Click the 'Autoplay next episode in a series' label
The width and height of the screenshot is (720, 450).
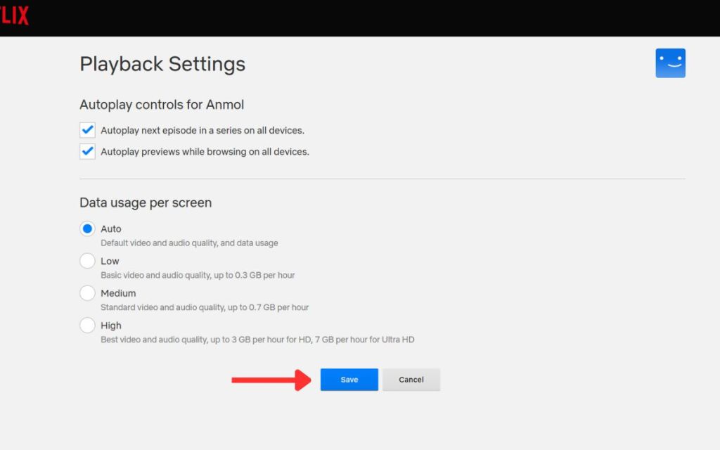point(202,131)
